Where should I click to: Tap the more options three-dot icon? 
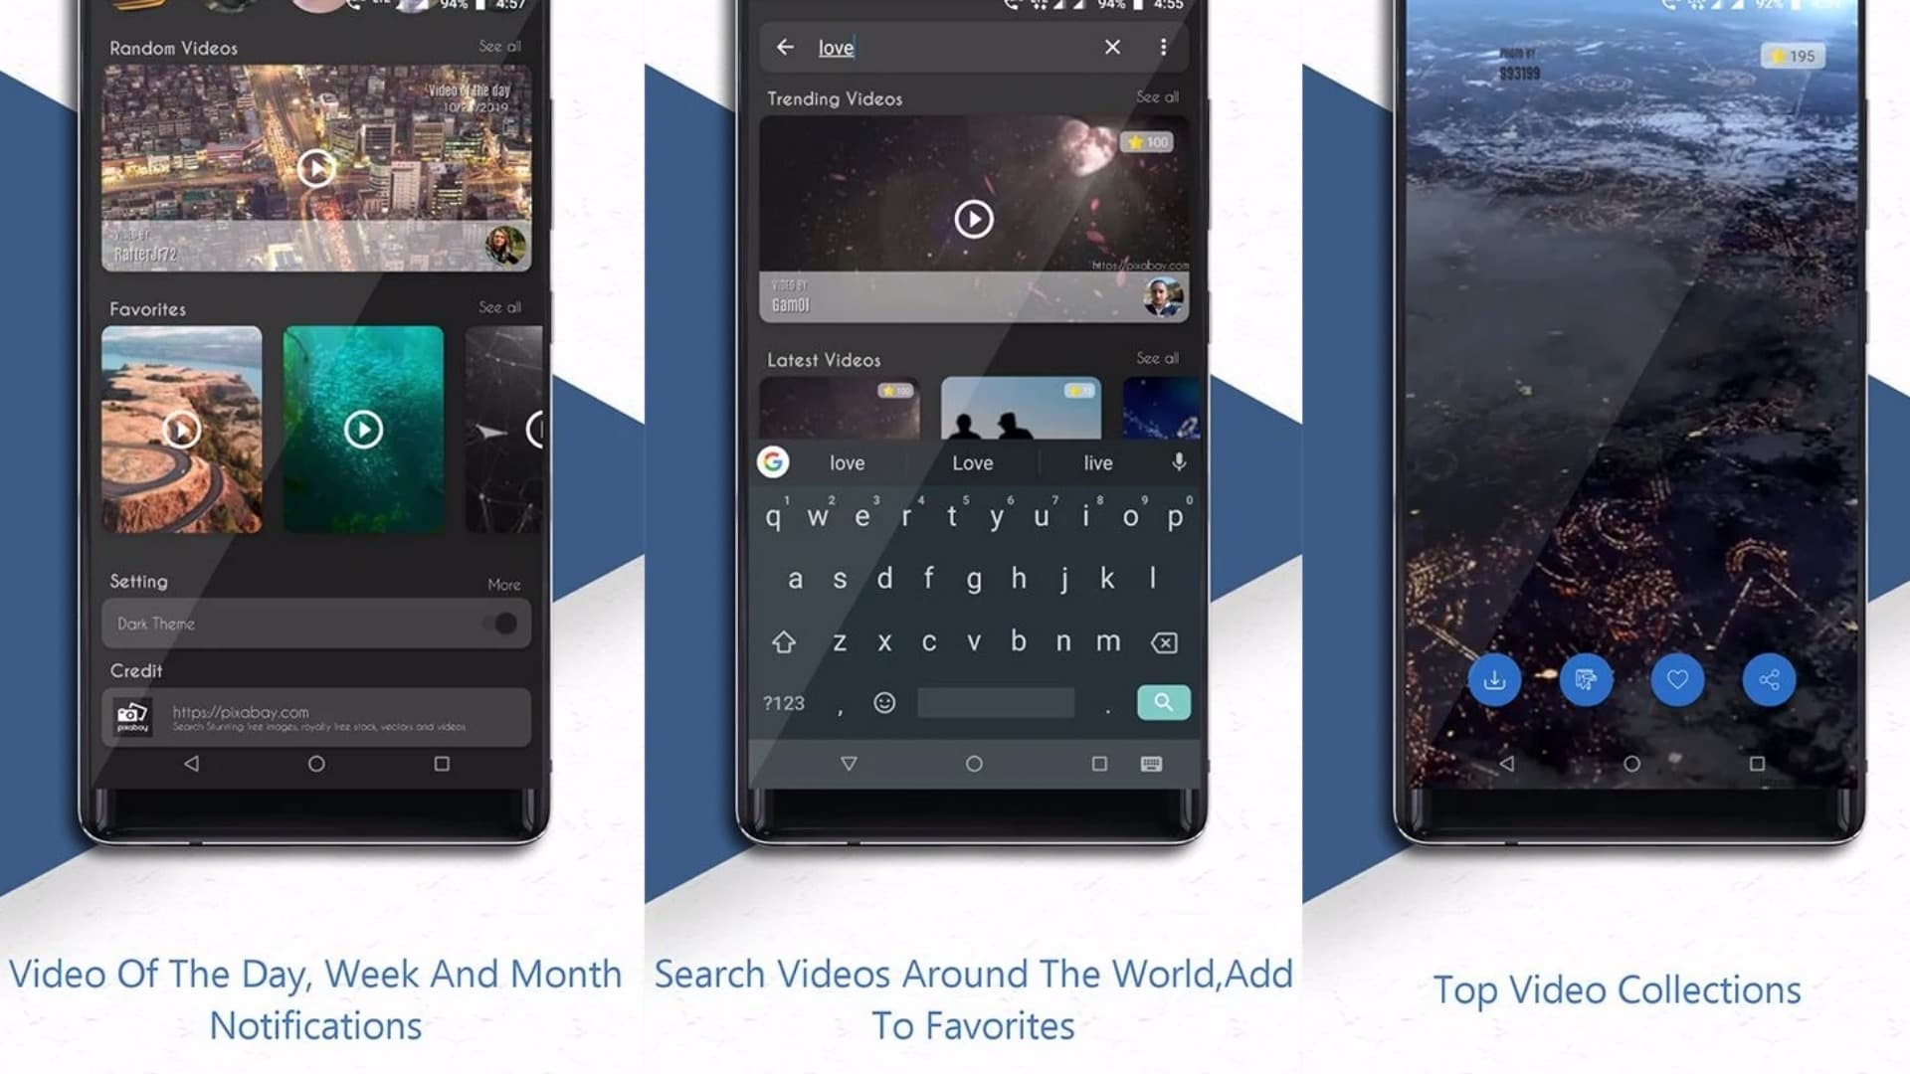click(1161, 47)
